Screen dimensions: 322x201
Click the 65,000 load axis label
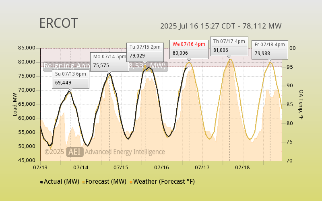(x=27, y=104)
